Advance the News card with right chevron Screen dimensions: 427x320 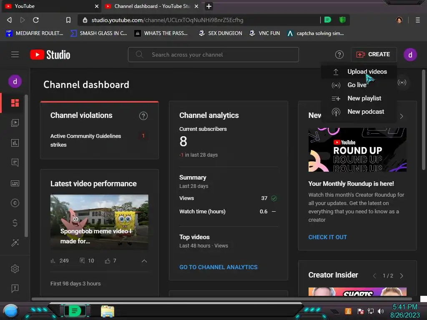[402, 117]
